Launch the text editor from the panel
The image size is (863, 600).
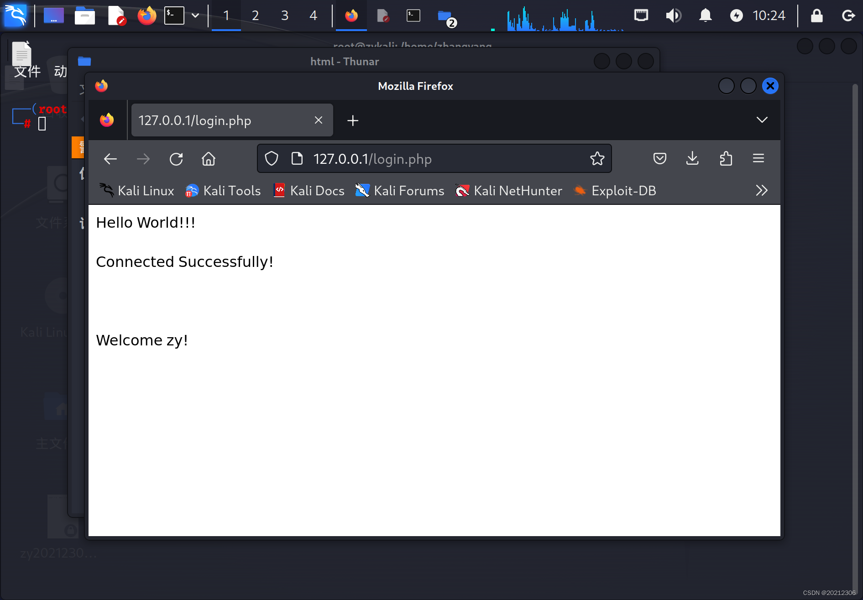coord(117,16)
